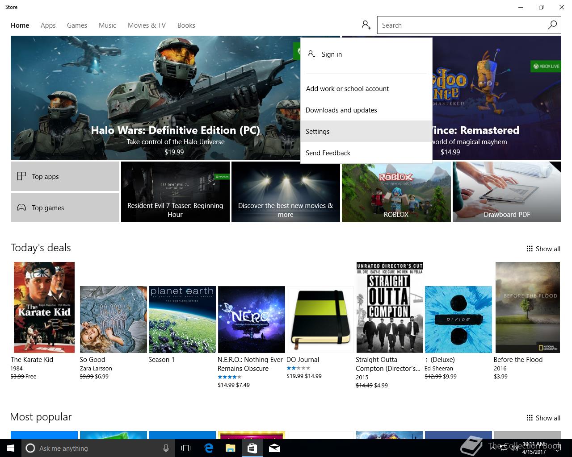Click 'N.E.R.O.: Nothing Ever Remains Obscure' title
Screen dimensions: 572x457
[x=250, y=364]
